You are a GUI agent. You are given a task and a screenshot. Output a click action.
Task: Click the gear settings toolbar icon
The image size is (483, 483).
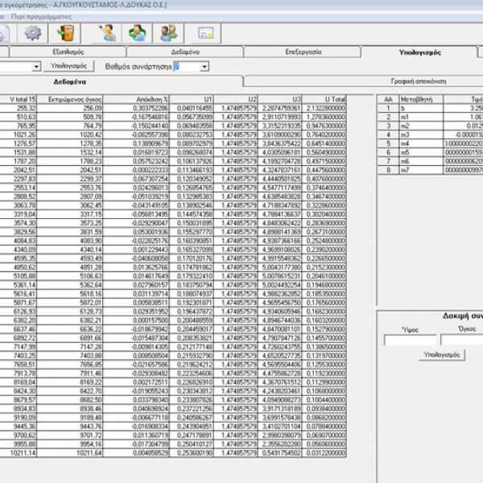pyautogui.click(x=33, y=33)
